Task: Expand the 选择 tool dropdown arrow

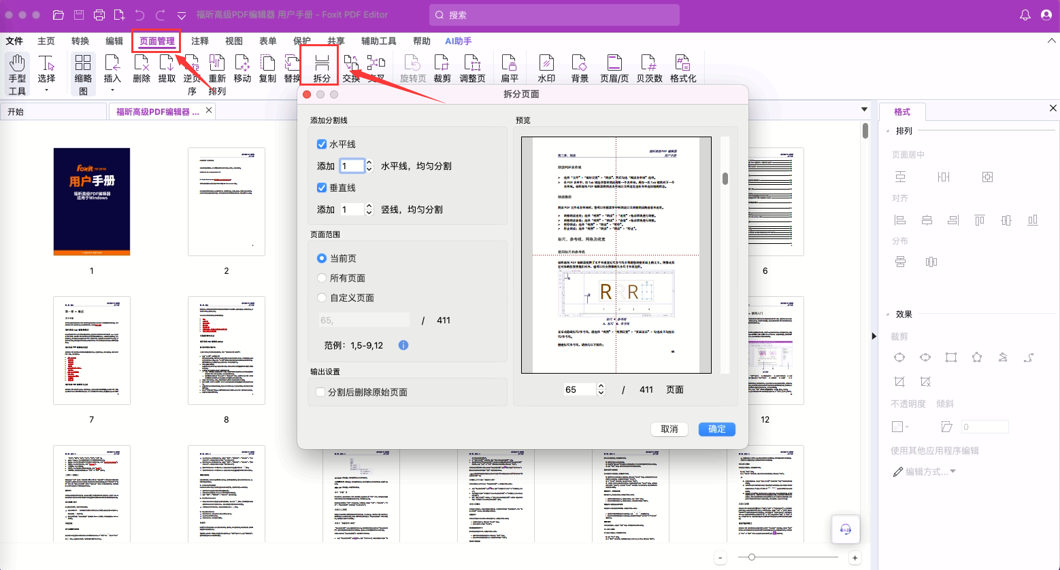Action: pyautogui.click(x=46, y=90)
